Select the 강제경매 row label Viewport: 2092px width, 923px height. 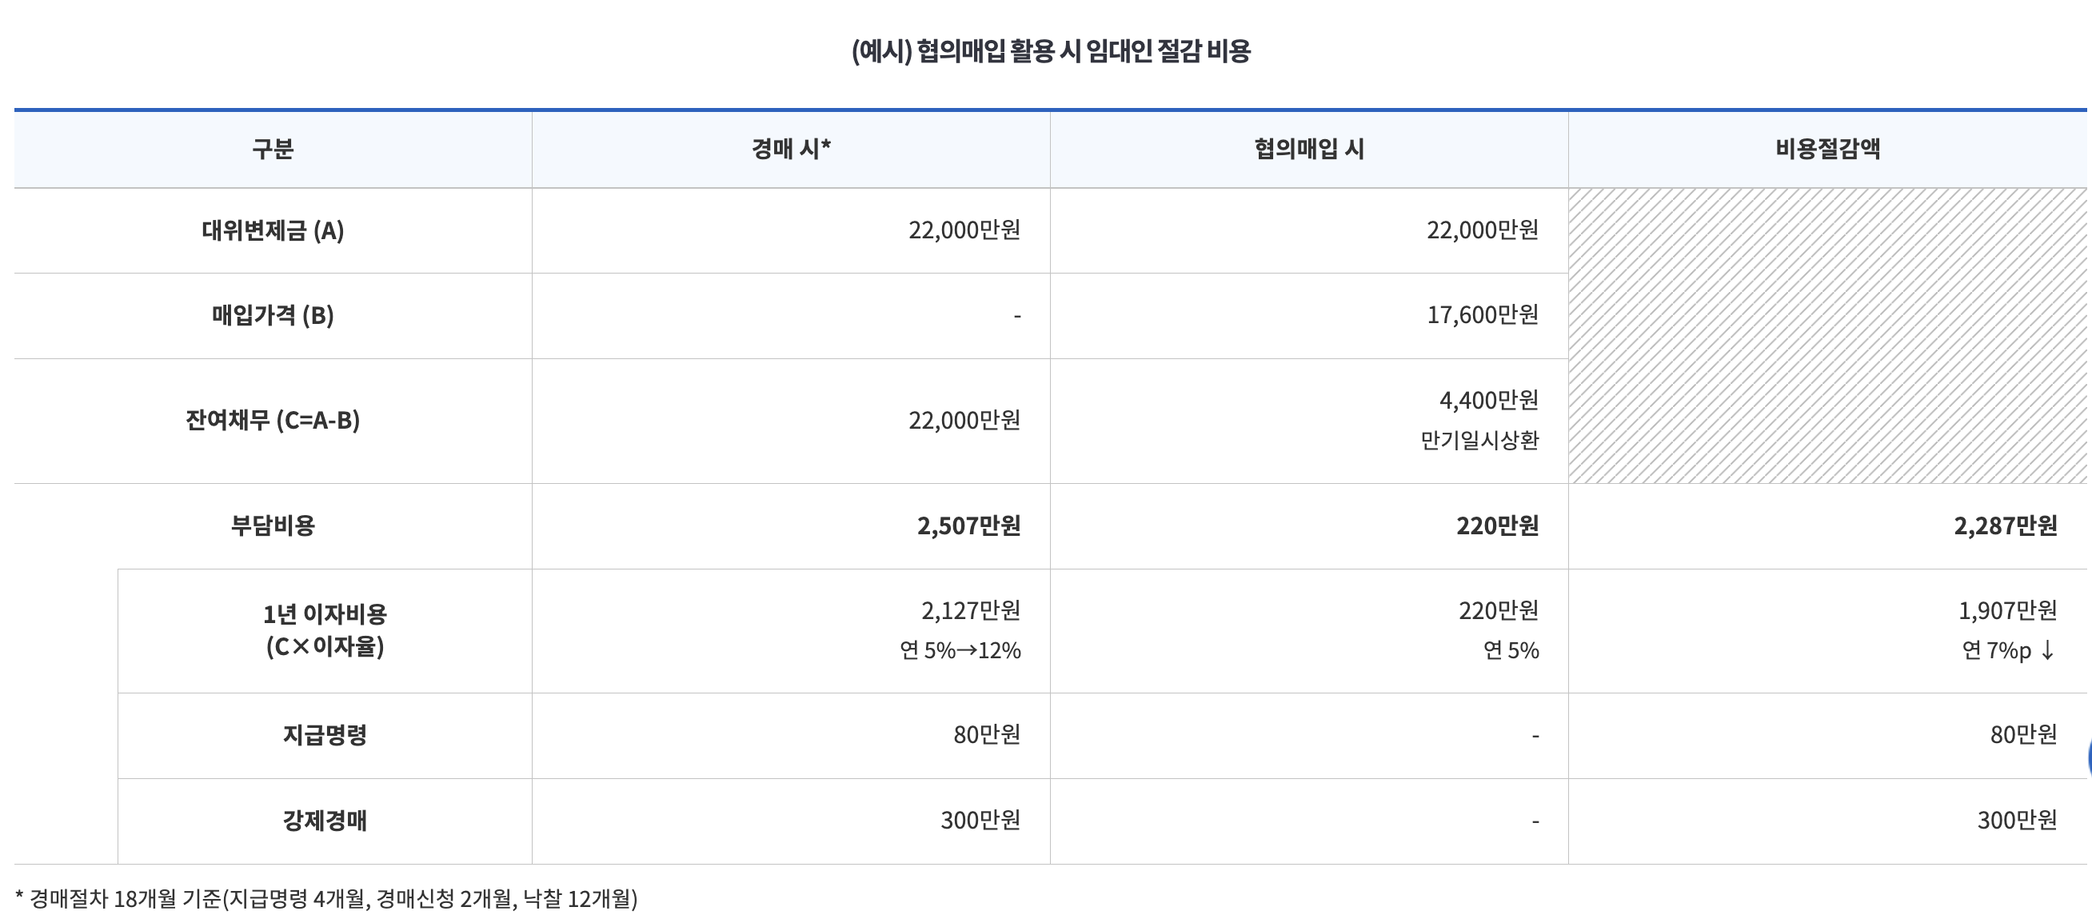tap(325, 820)
